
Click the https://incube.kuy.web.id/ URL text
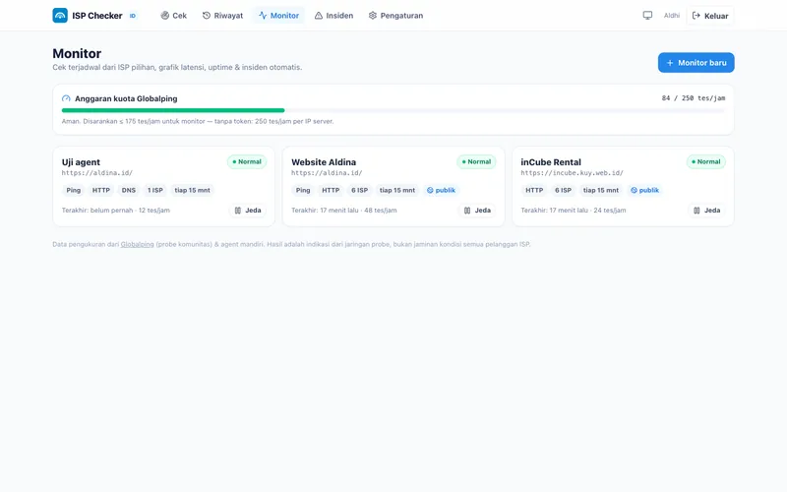tap(572, 173)
